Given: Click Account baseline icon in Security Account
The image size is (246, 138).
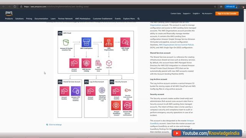Looking at the screenshot, I should click(x=116, y=91).
